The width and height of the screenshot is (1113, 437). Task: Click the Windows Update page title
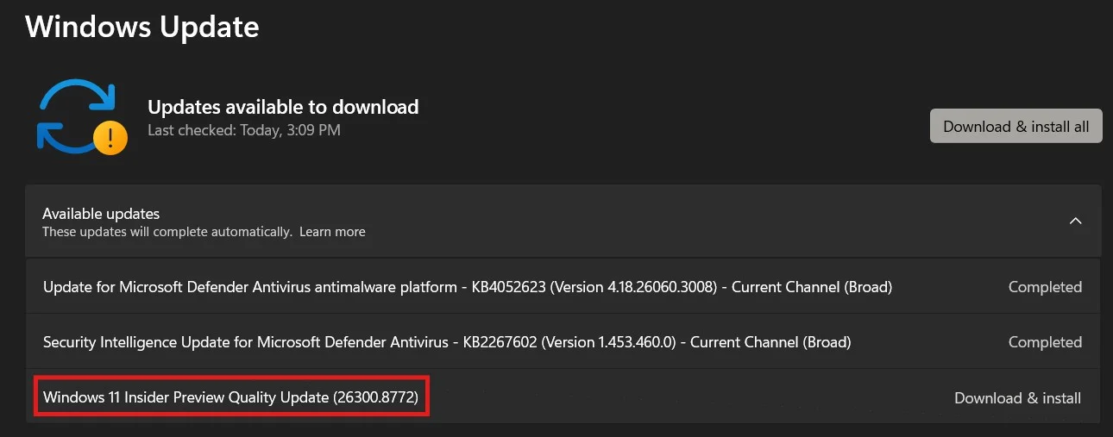(142, 26)
